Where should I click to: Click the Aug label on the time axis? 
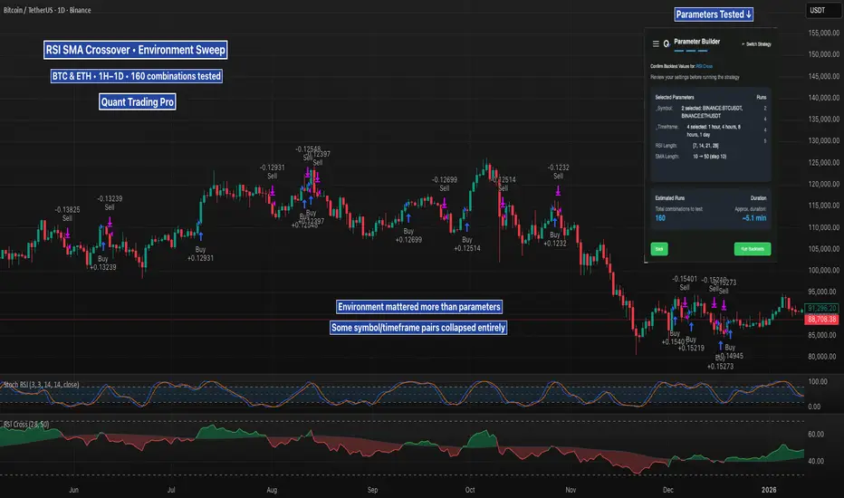tap(272, 490)
